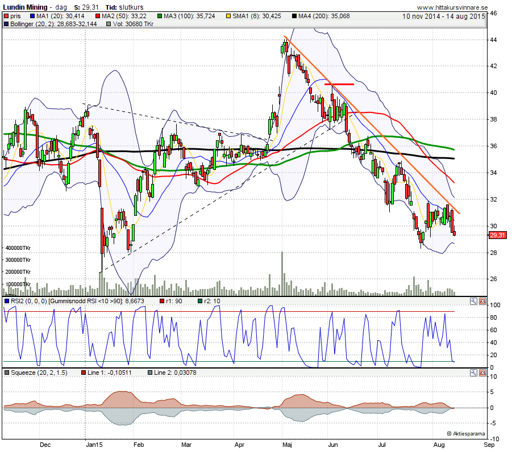This screenshot has width=512, height=452.
Task: Click the 26 price level on the axis
Action: (x=493, y=279)
